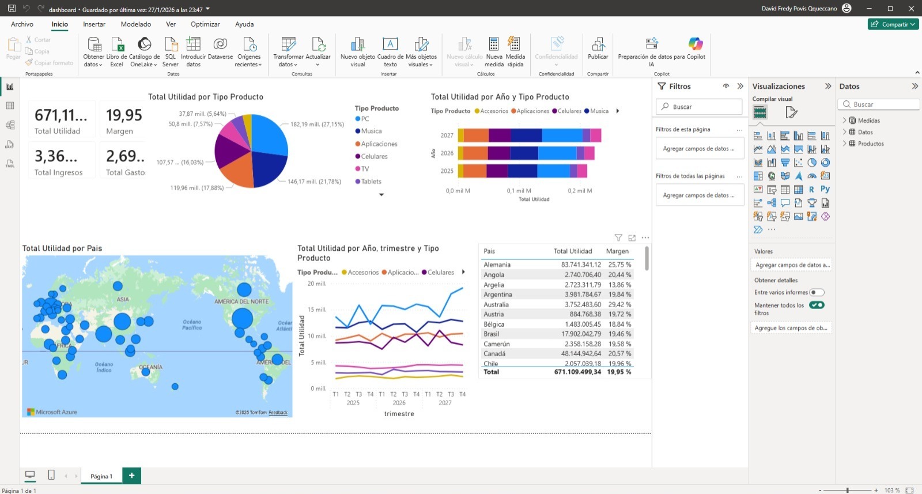Screen dimensions: 922x494
Task: Toggle the Filtros pane eye icon
Action: tap(726, 86)
